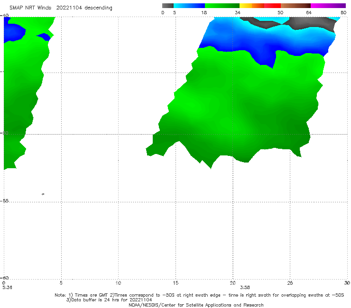
Task: Click the latitude label '-50'
Action: [5, 133]
